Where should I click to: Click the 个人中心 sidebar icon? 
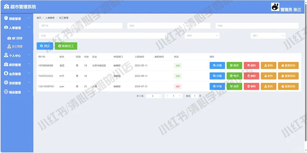coord(6,55)
